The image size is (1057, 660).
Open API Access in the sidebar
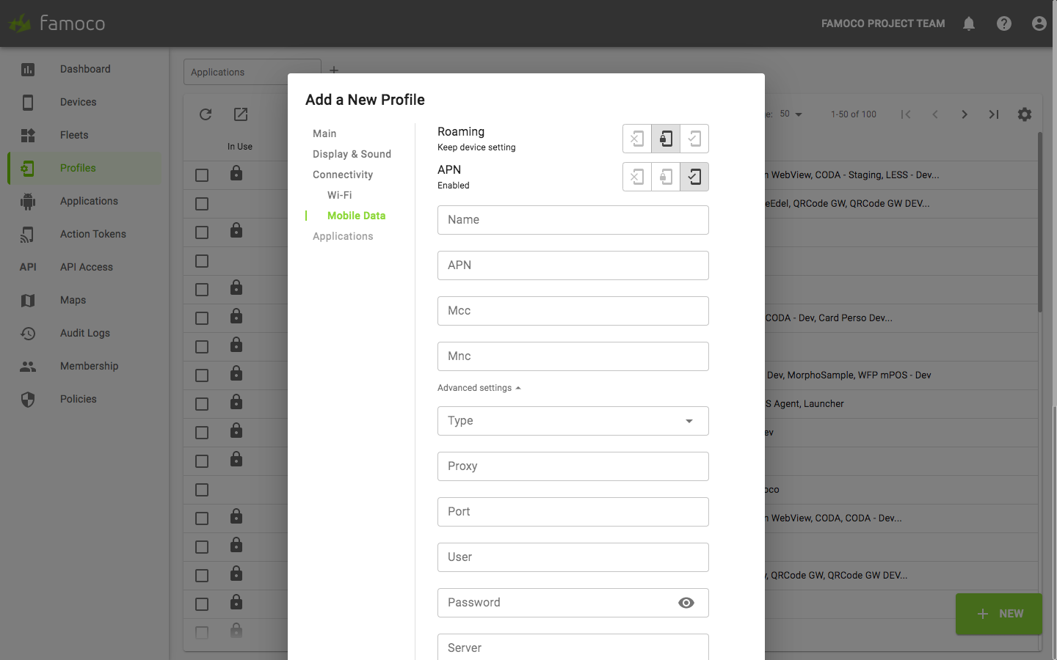(x=84, y=267)
